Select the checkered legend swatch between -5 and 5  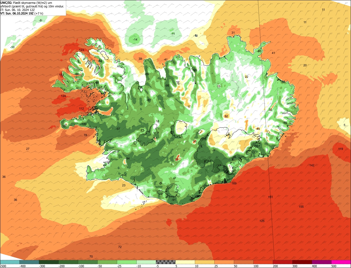(166, 262)
